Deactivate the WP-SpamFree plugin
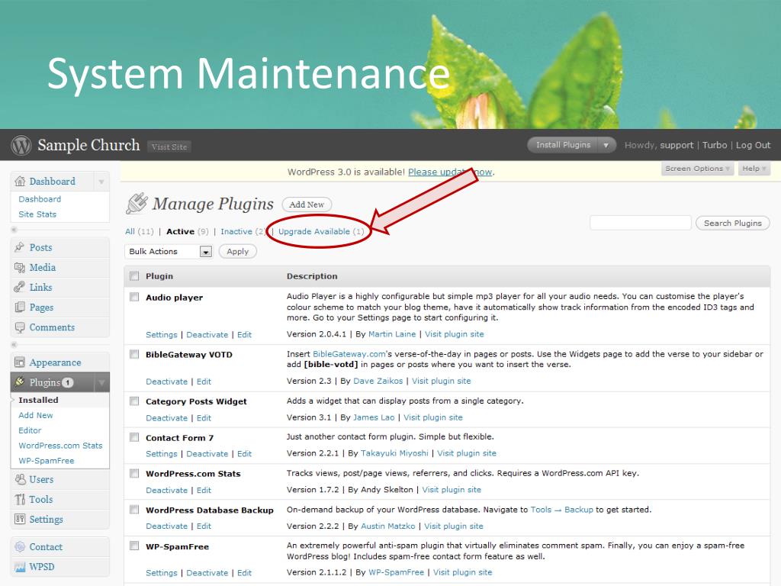781x586 pixels. 207,573
